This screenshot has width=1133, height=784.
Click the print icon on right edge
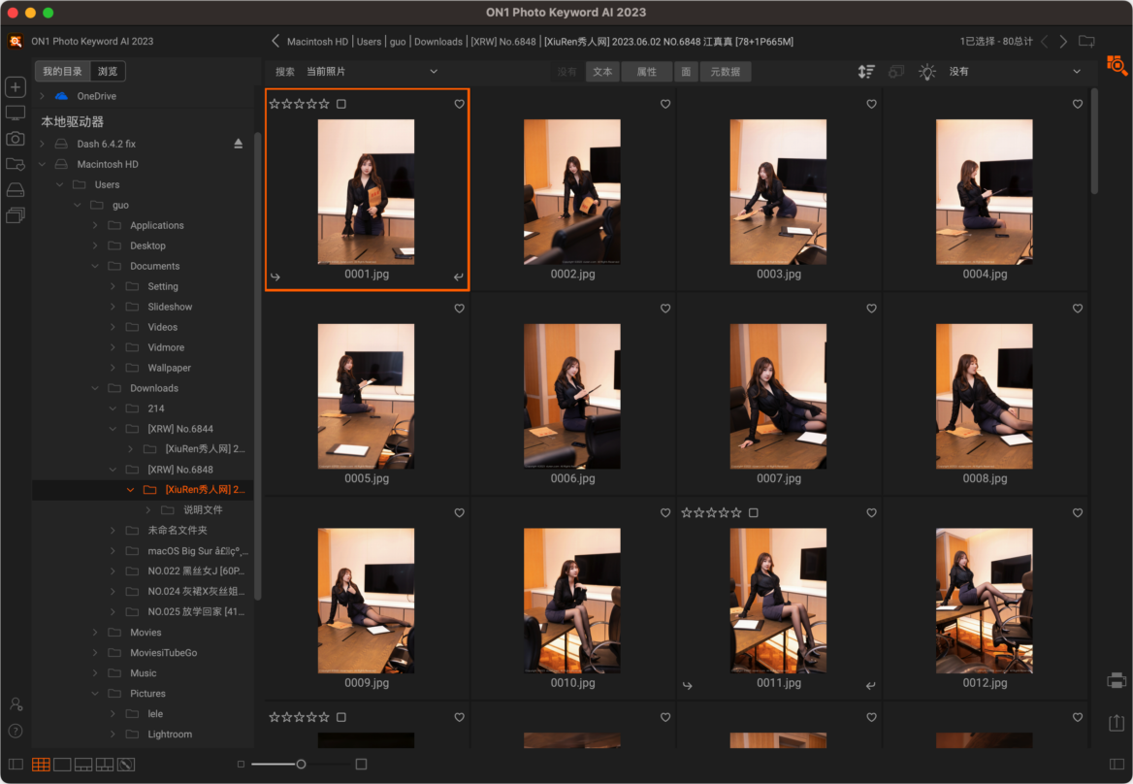point(1117,681)
